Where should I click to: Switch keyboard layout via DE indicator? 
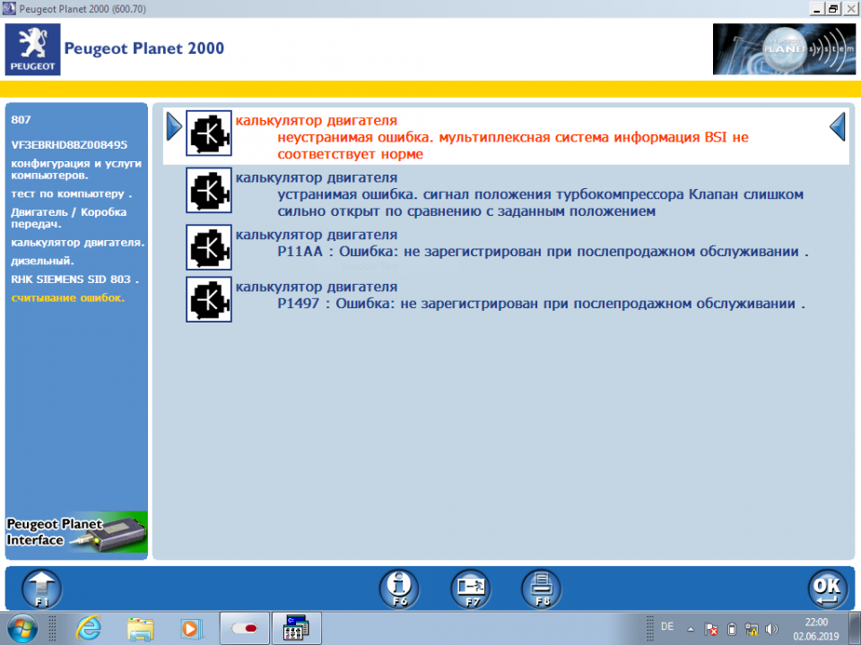pyautogui.click(x=666, y=627)
